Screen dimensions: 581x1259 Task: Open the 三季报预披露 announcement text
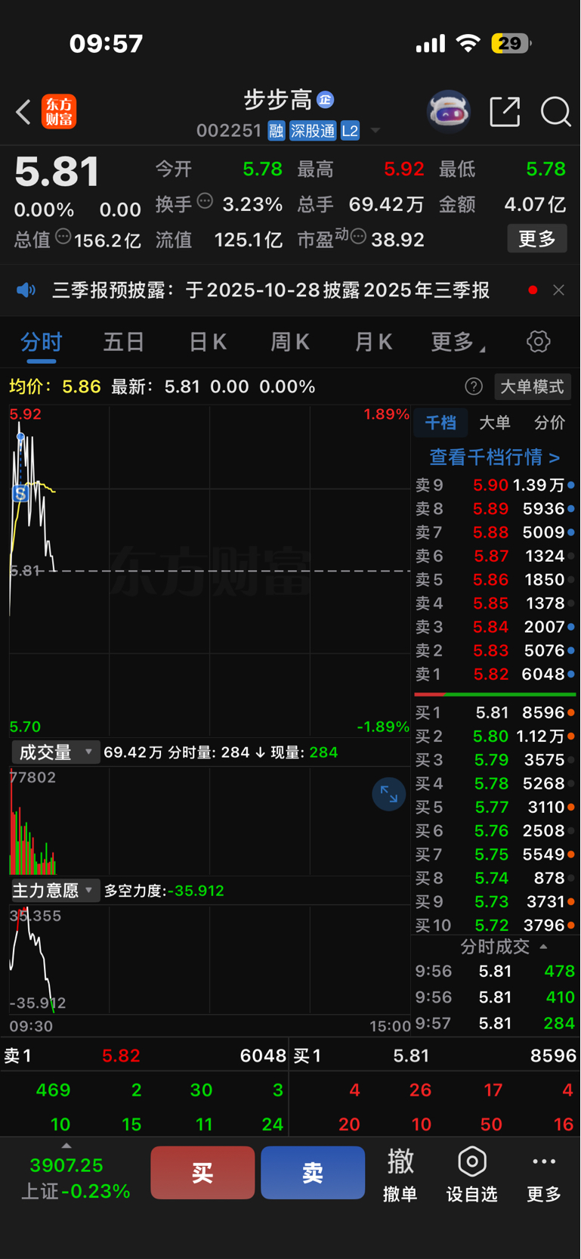coord(270,290)
